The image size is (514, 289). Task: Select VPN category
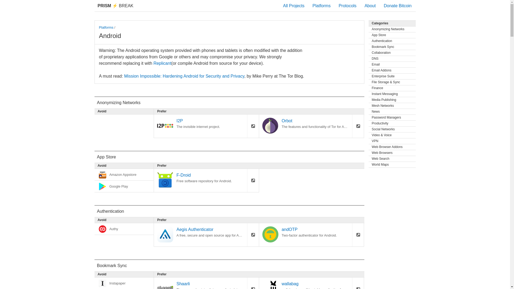(x=392, y=141)
